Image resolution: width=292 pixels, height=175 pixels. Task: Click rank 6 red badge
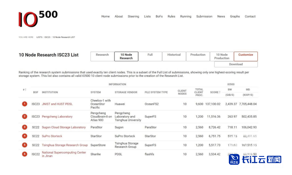click(25, 154)
